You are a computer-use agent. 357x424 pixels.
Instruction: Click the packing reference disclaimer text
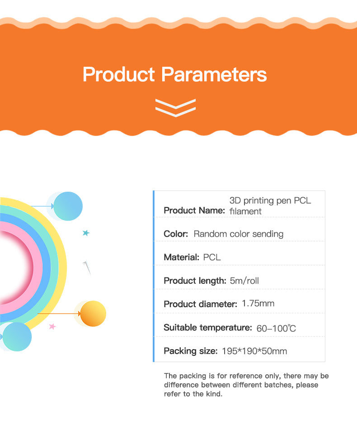pos(246,385)
